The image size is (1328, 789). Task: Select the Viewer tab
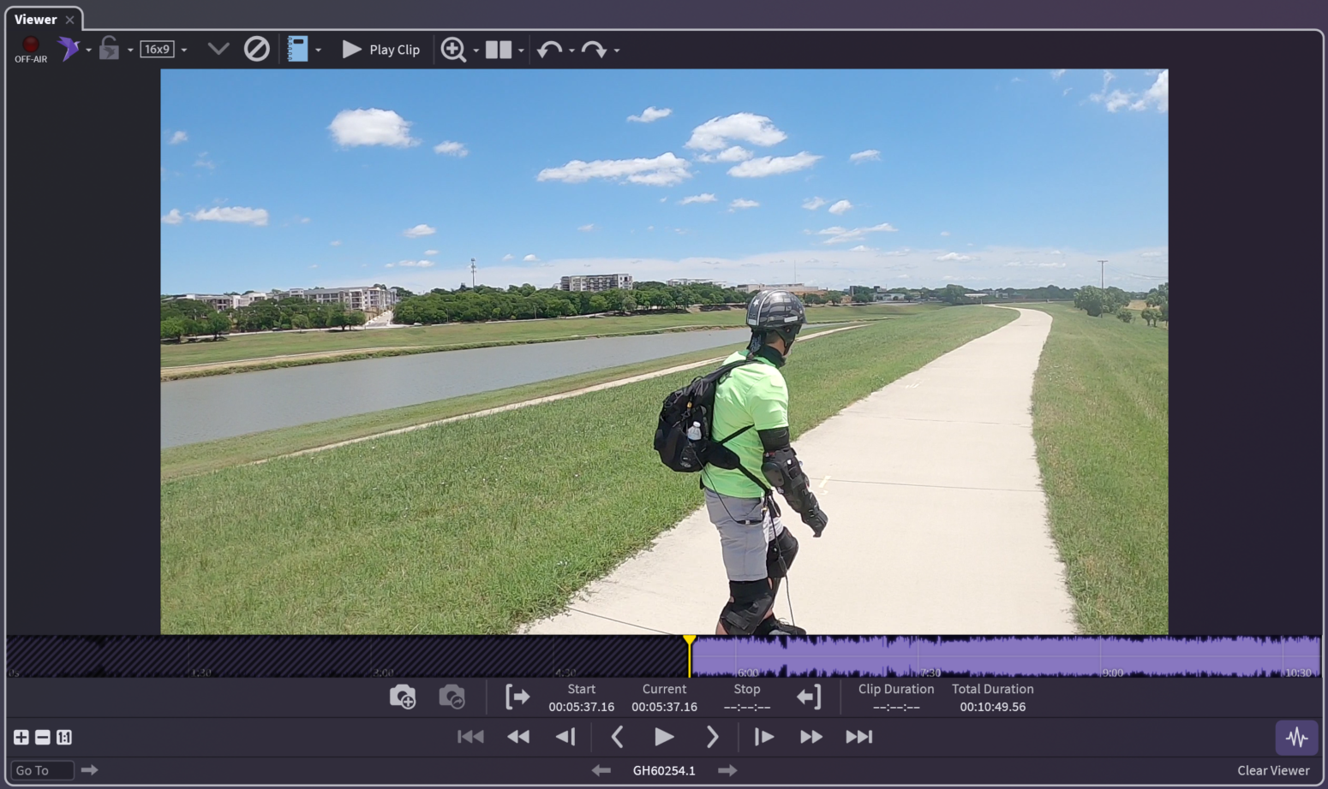(36, 19)
